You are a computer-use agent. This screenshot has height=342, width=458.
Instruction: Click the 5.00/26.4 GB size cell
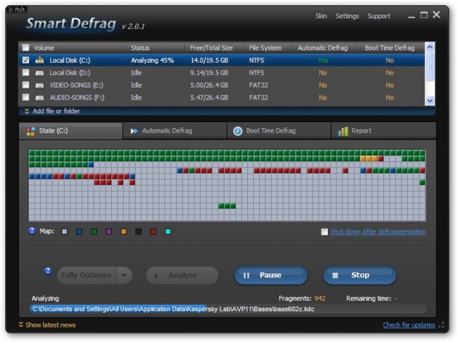point(209,85)
